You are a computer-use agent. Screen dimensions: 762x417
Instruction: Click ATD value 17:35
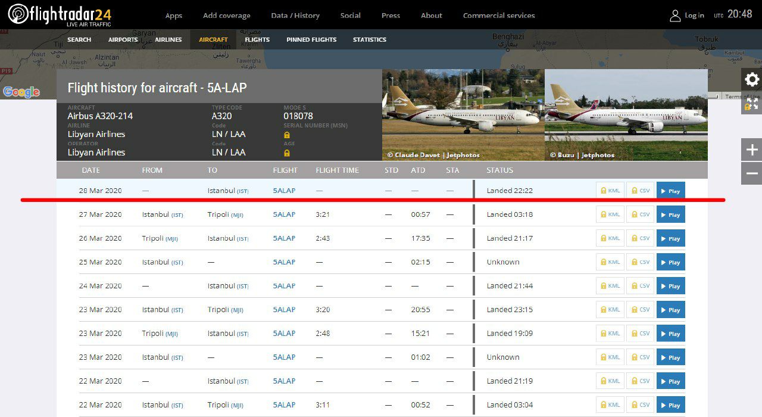(x=420, y=238)
